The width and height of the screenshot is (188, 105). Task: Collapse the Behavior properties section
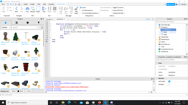point(157,78)
